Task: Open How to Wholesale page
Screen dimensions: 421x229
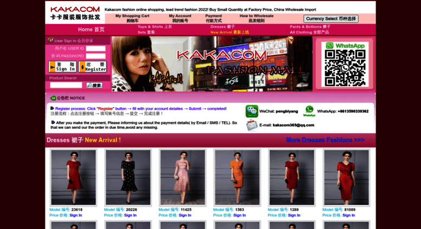Action: coord(256,18)
